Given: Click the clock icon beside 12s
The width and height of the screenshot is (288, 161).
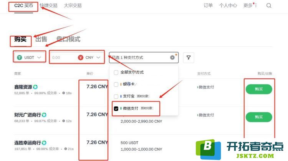Looking at the screenshot, I should (63, 121).
